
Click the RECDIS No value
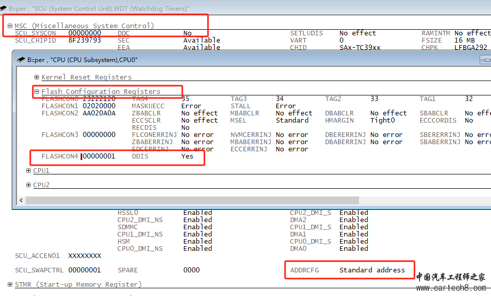[x=185, y=127]
